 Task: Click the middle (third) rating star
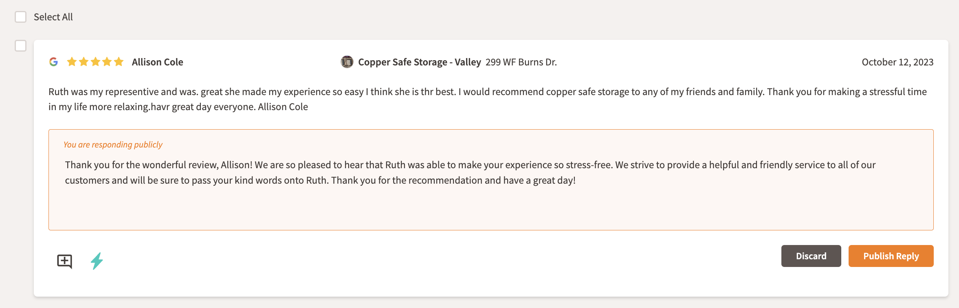click(95, 62)
